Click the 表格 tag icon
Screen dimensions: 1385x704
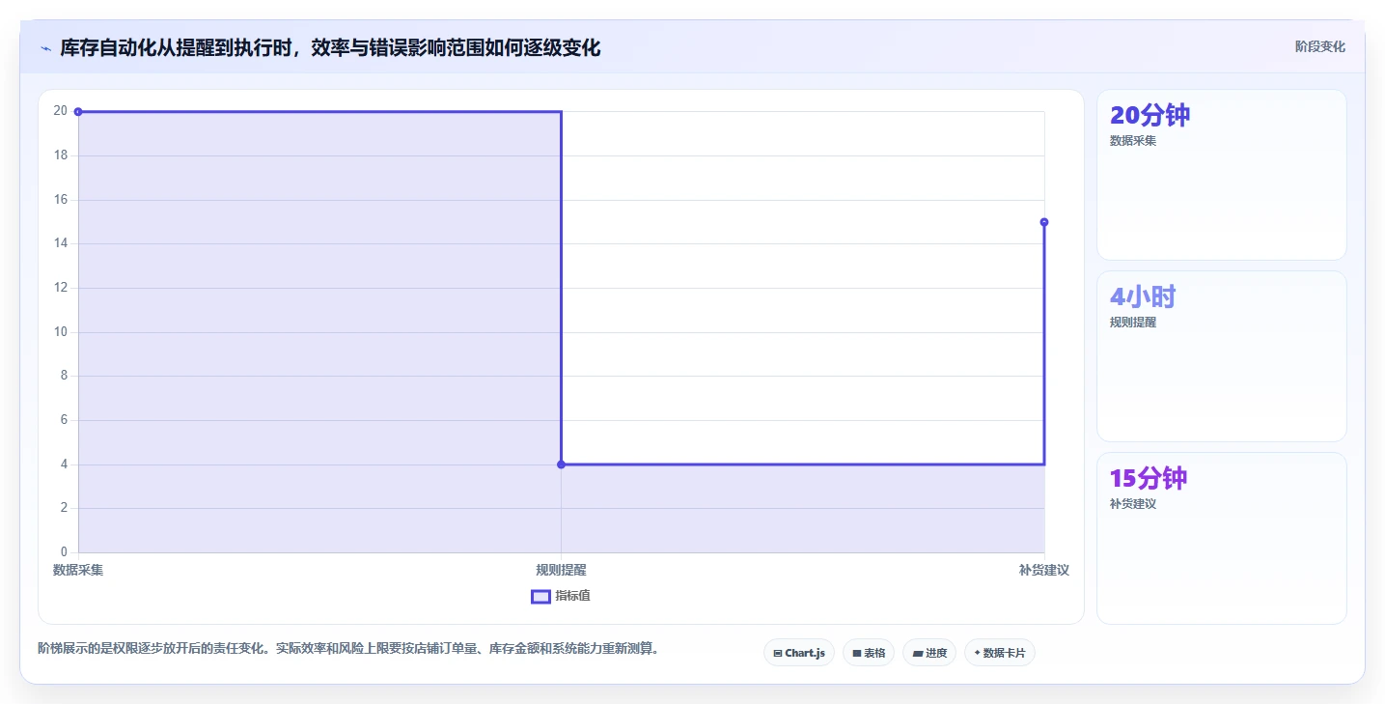pos(856,654)
